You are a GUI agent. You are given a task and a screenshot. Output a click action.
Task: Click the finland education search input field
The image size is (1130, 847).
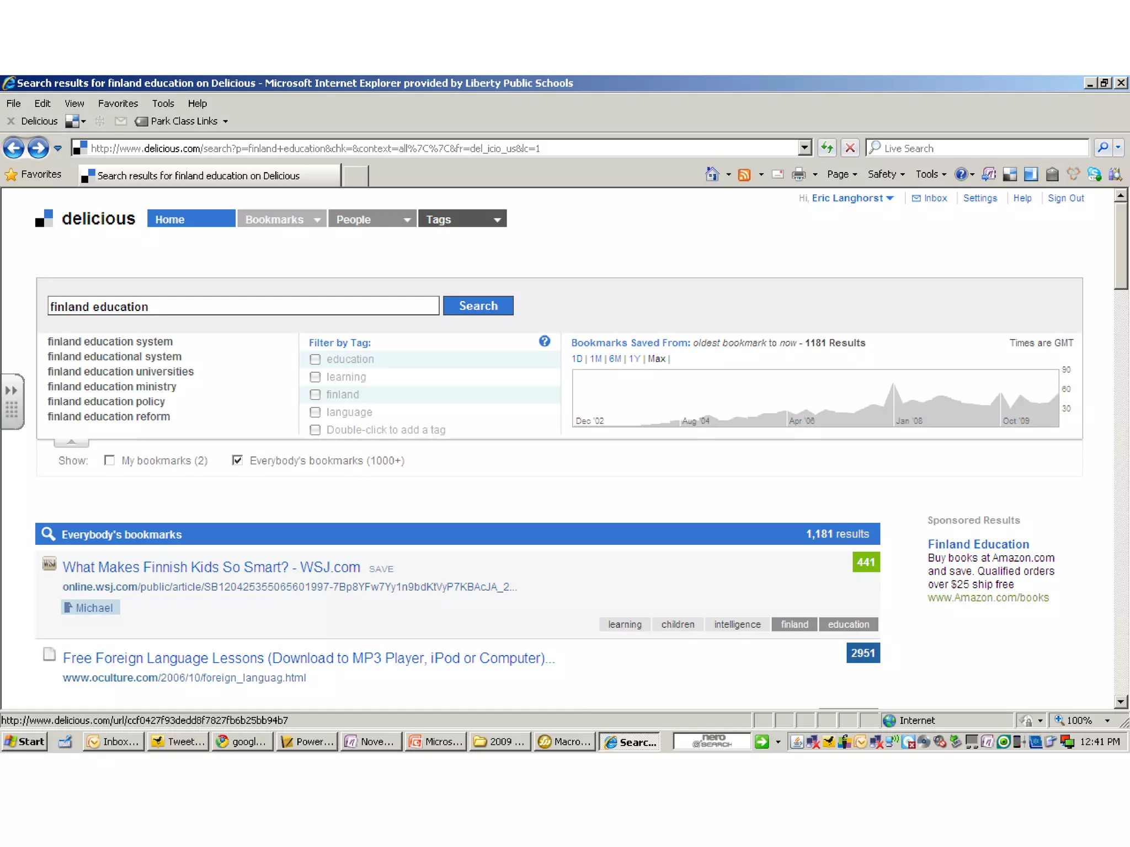(243, 306)
